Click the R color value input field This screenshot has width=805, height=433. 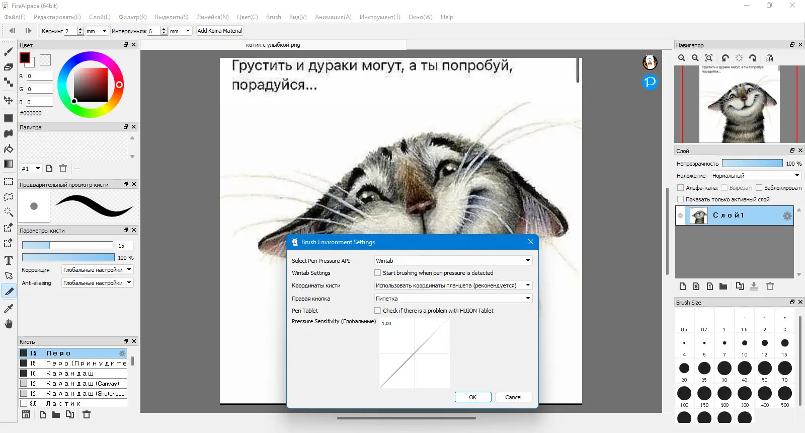click(x=40, y=76)
